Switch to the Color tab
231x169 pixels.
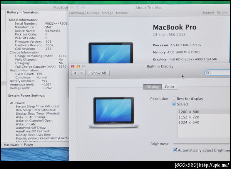tap(169, 87)
